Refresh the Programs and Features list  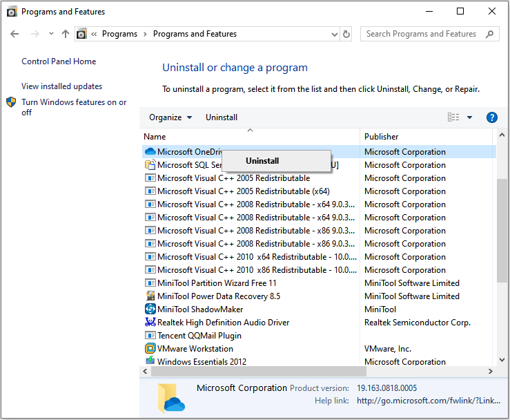pos(346,34)
